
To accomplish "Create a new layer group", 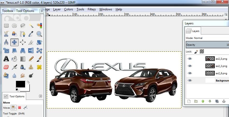I will (196, 101).
